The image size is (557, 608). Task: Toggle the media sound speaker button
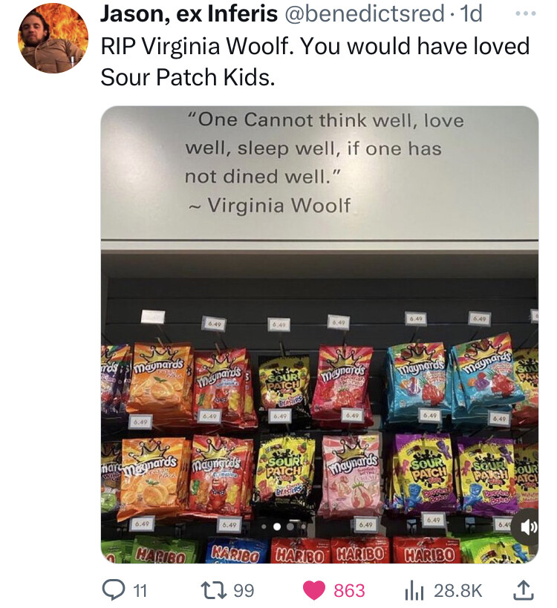pyautogui.click(x=525, y=528)
